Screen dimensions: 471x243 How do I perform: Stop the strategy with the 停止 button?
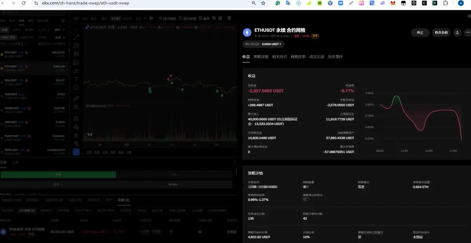pos(420,33)
